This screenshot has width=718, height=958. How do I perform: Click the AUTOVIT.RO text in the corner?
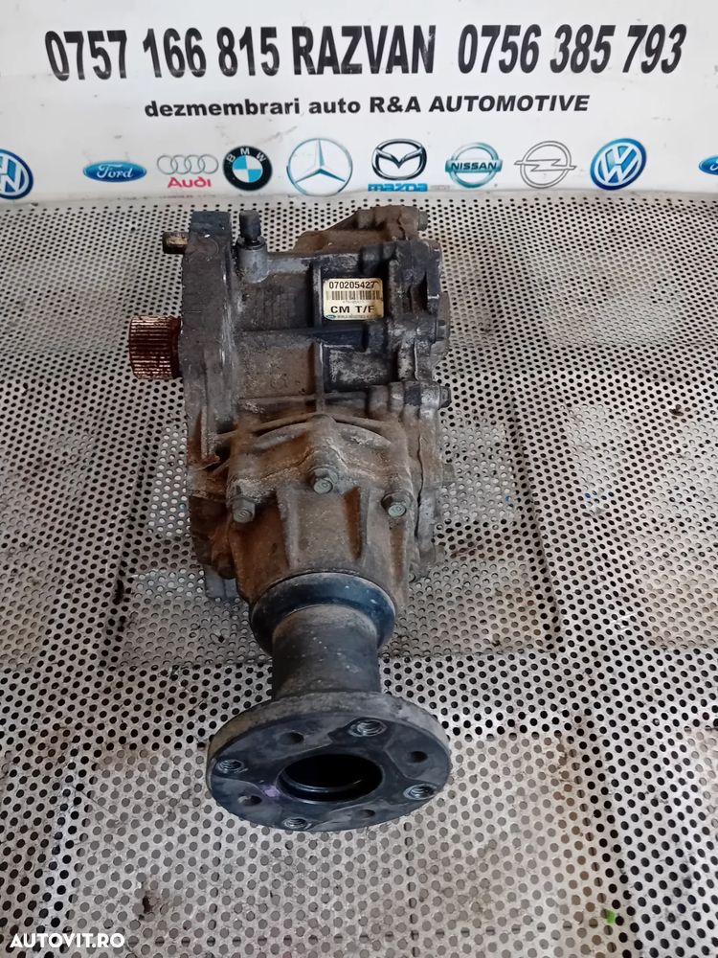click(67, 941)
